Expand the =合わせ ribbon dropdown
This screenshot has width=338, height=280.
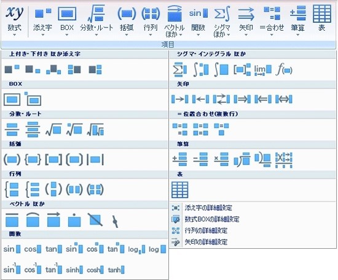pos(272,21)
